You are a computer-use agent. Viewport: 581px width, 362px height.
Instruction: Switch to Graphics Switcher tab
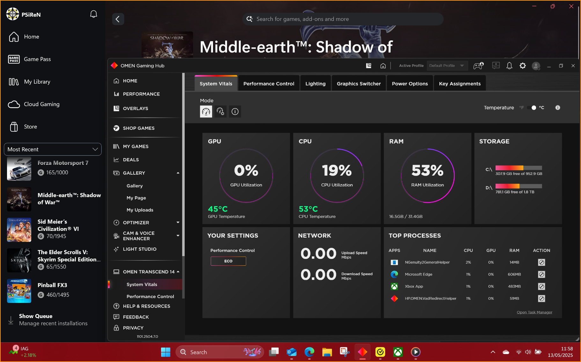(x=359, y=84)
